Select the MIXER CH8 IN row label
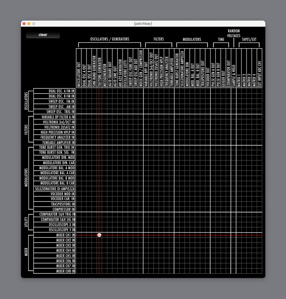This screenshot has height=299, width=286. click(54, 271)
